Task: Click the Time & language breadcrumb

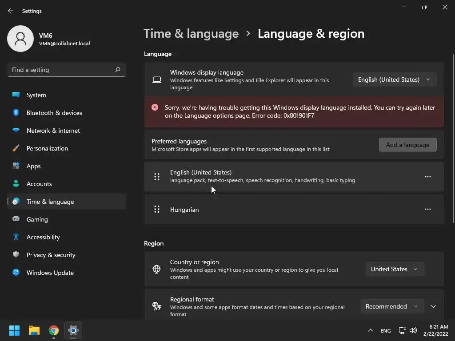Action: tap(191, 34)
